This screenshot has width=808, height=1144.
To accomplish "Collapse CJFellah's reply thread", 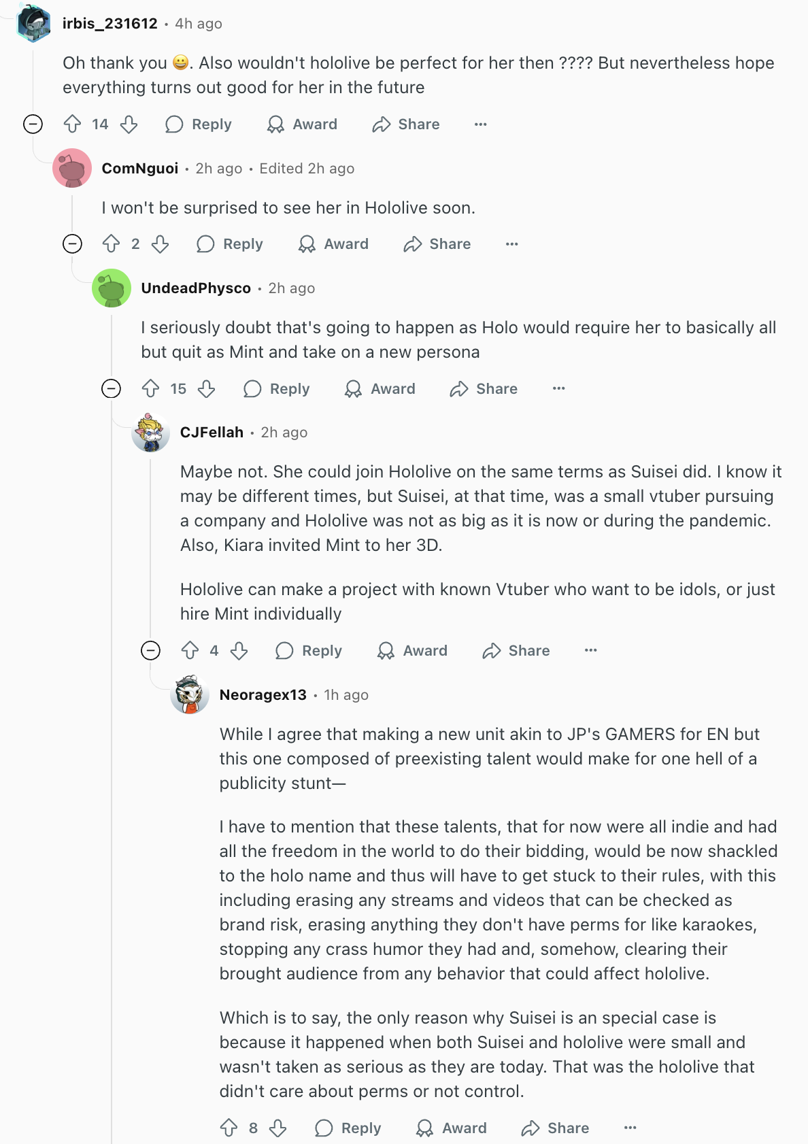I will pos(150,651).
